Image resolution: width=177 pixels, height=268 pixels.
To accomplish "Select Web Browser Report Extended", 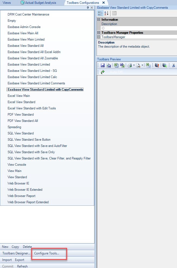I will [x=28, y=202].
